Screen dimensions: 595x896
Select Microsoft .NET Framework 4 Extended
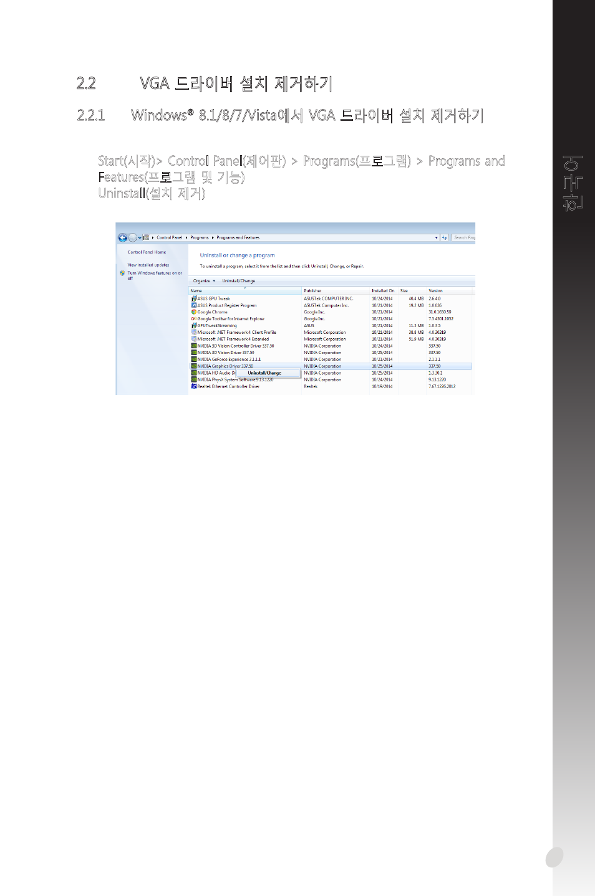point(233,339)
